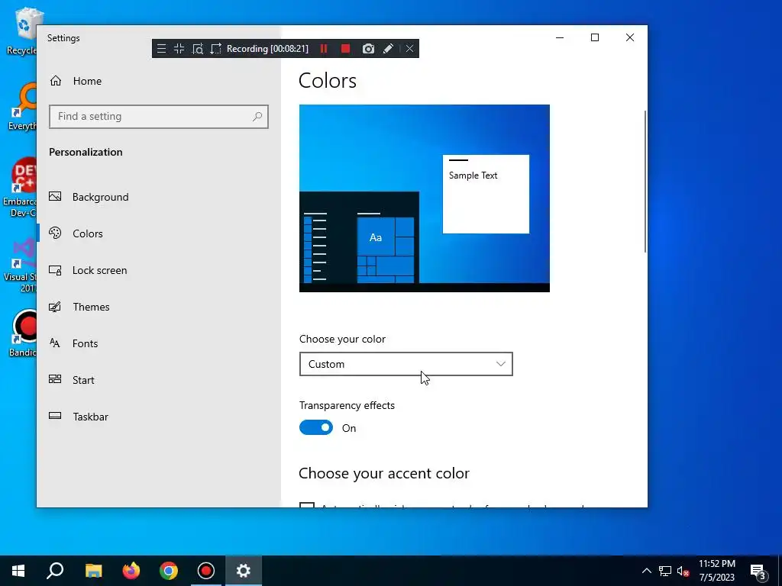Open Taskbar settings

pos(159,417)
